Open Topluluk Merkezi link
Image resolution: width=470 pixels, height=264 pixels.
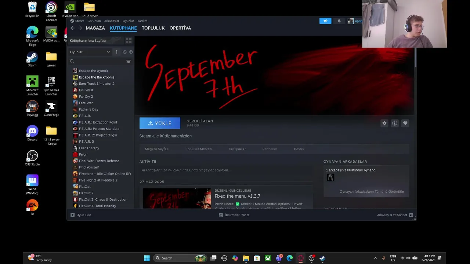click(x=199, y=149)
